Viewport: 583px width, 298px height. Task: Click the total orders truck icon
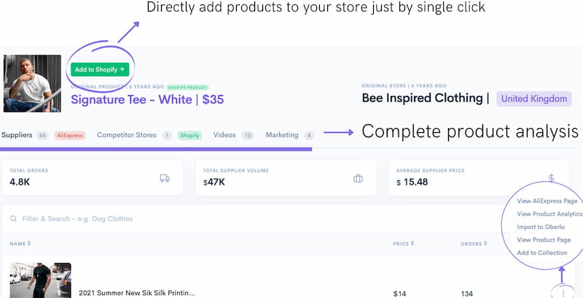pos(165,179)
